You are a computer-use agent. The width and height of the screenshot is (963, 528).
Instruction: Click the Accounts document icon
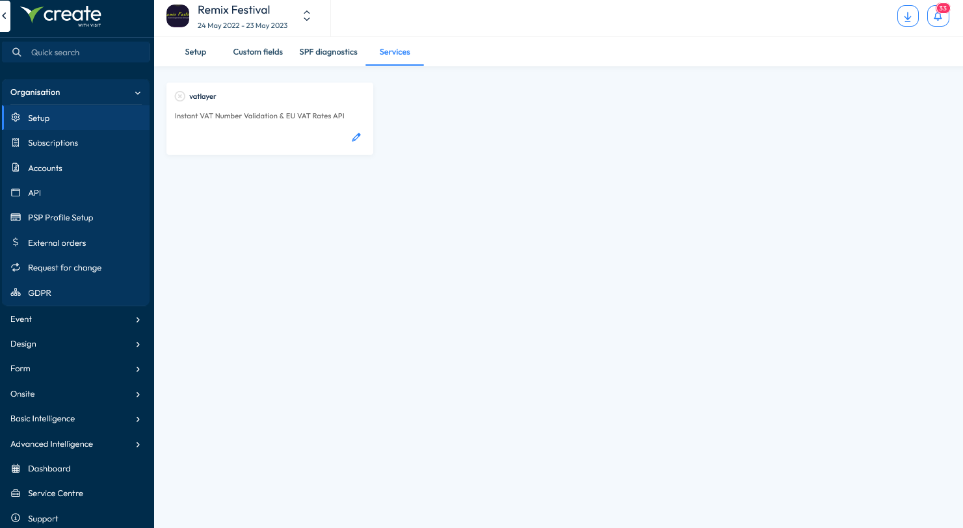(x=16, y=168)
